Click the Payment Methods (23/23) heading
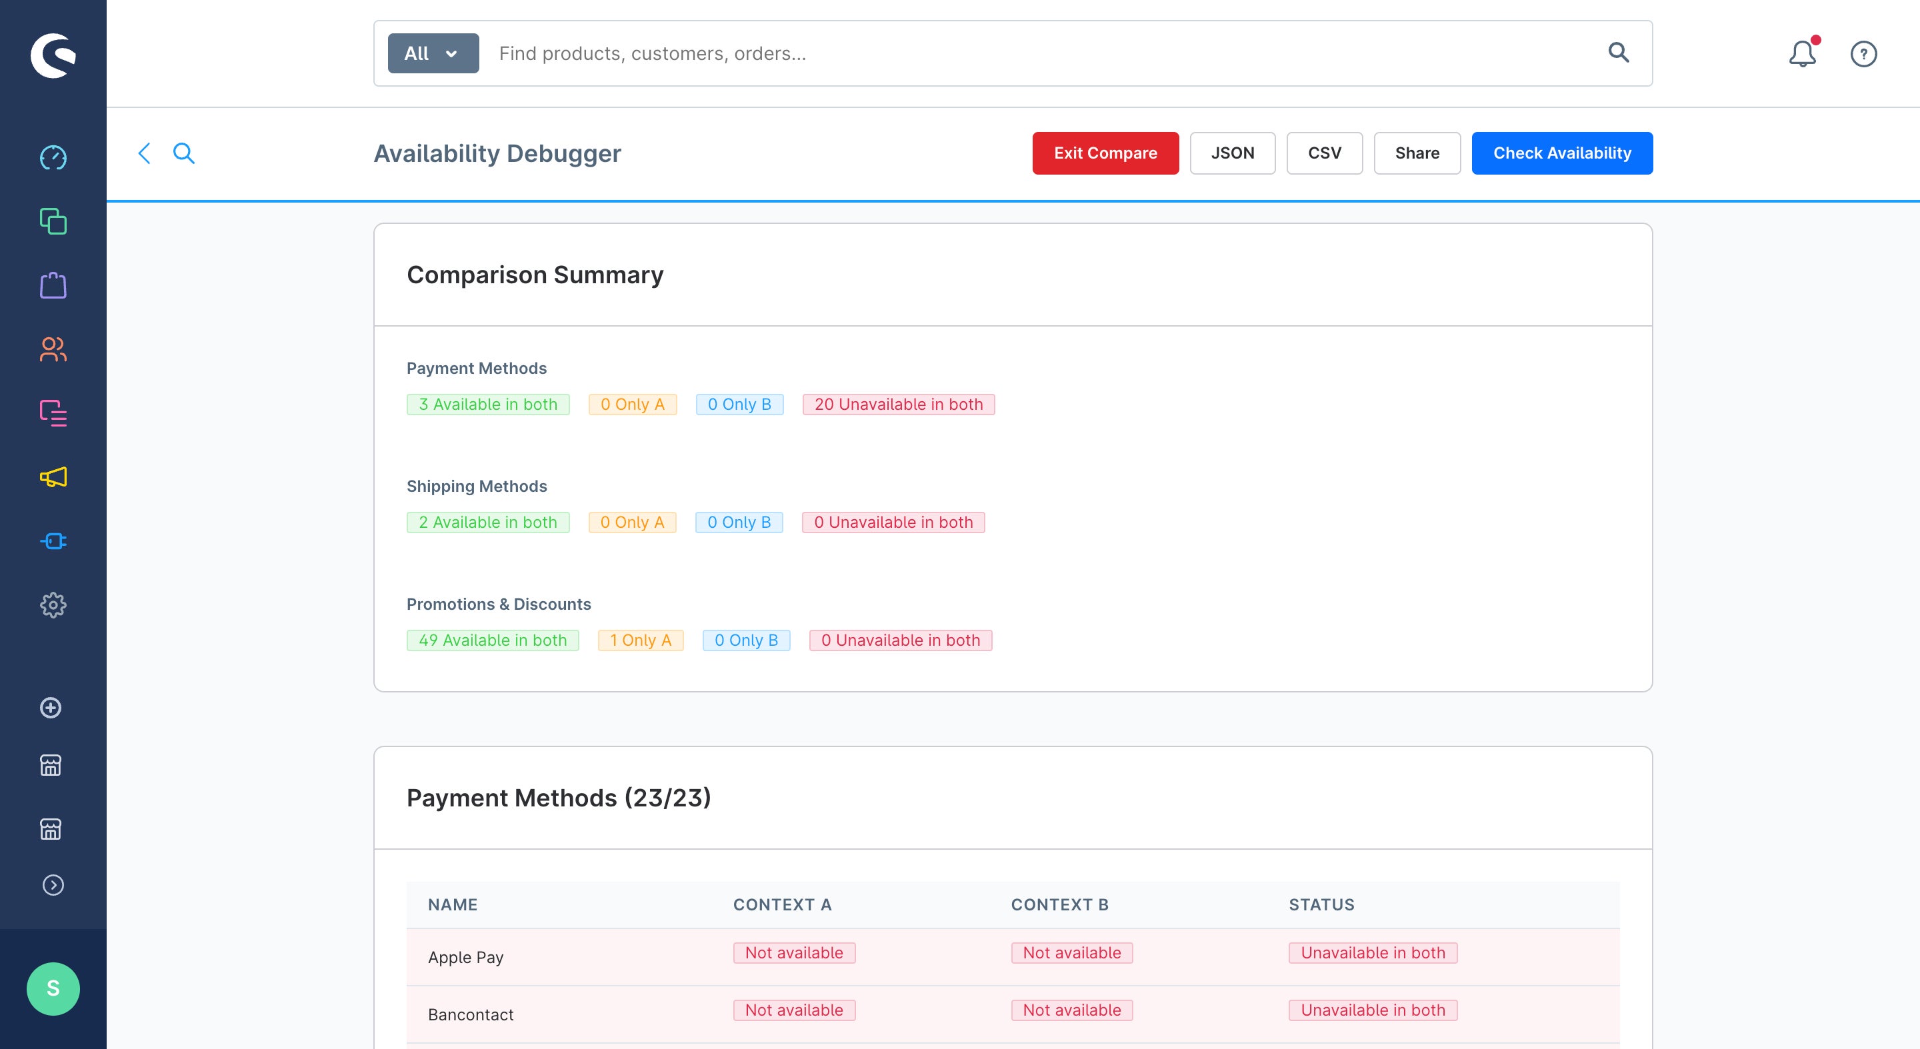 (559, 798)
